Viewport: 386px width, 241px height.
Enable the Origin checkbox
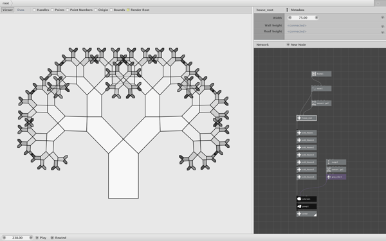(x=95, y=10)
